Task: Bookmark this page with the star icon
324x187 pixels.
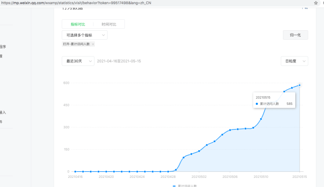Action: (316, 3)
